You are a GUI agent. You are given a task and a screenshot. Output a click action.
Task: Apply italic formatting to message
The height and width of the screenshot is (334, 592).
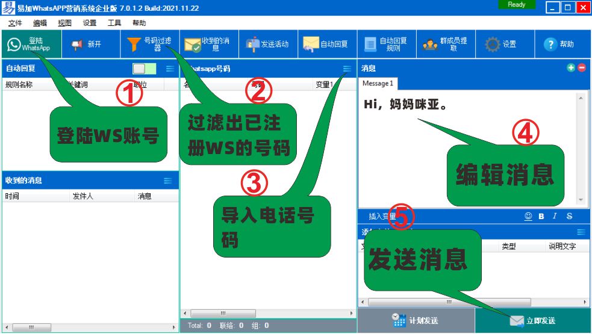555,216
